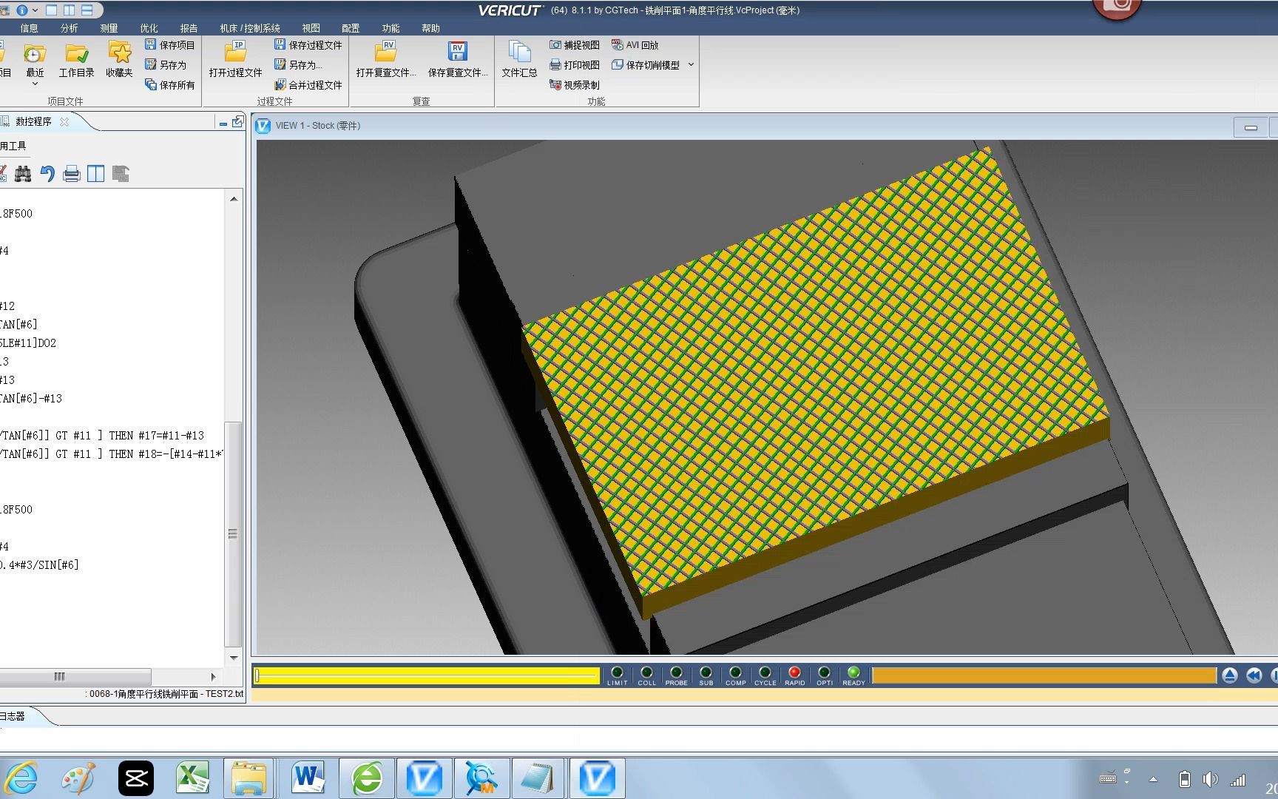Image resolution: width=1278 pixels, height=799 pixels.
Task: Toggle the SUB status light
Action: pyautogui.click(x=706, y=672)
